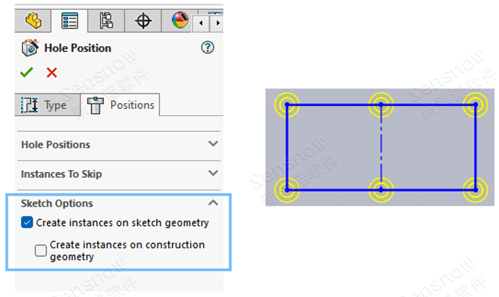Open the DisplayManager color ball tab

(180, 21)
